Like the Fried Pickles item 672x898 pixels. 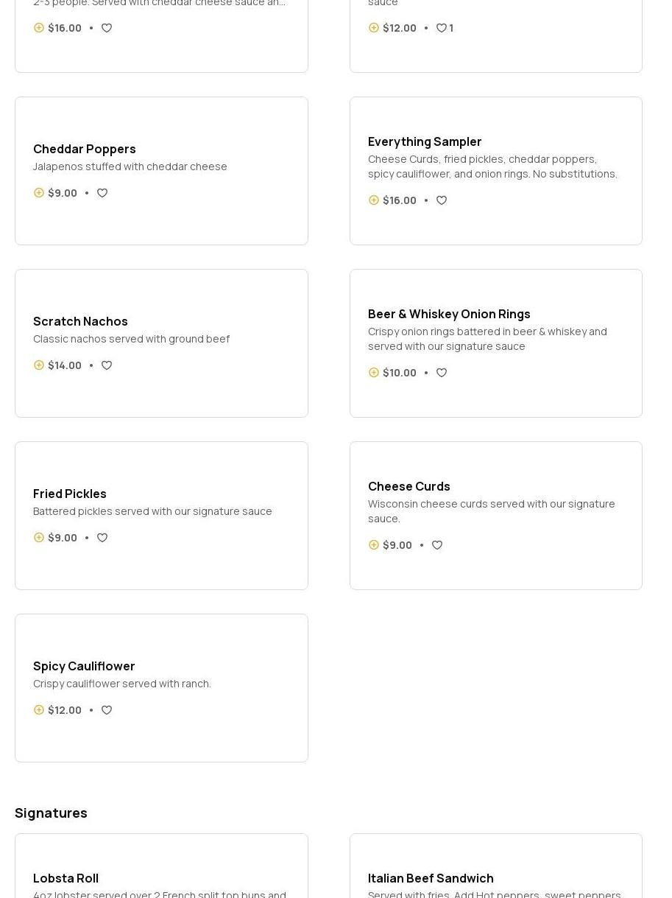[x=102, y=538]
